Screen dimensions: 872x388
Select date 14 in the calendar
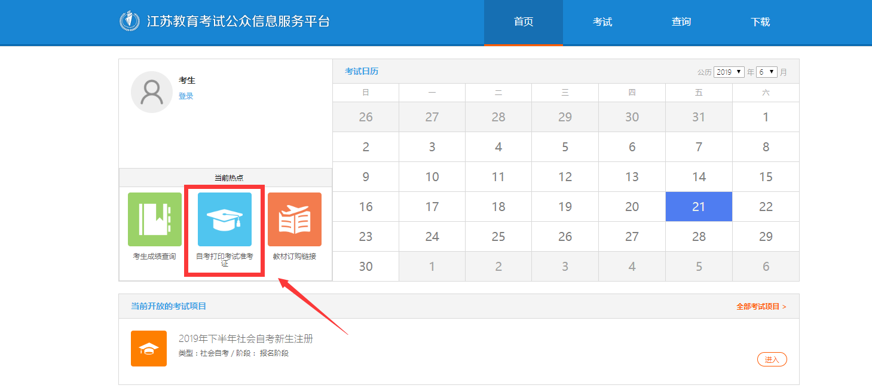point(699,177)
